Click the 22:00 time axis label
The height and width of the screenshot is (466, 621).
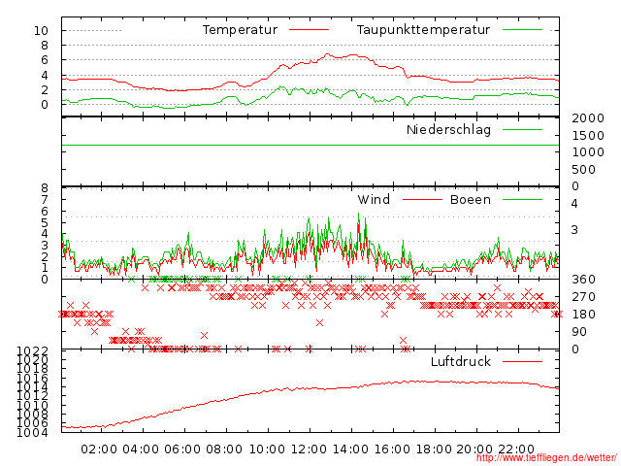[516, 449]
